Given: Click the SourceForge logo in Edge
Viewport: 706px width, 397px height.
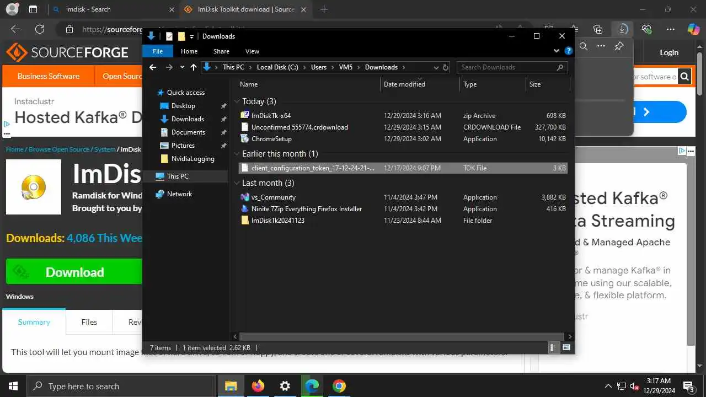Looking at the screenshot, I should click(67, 52).
